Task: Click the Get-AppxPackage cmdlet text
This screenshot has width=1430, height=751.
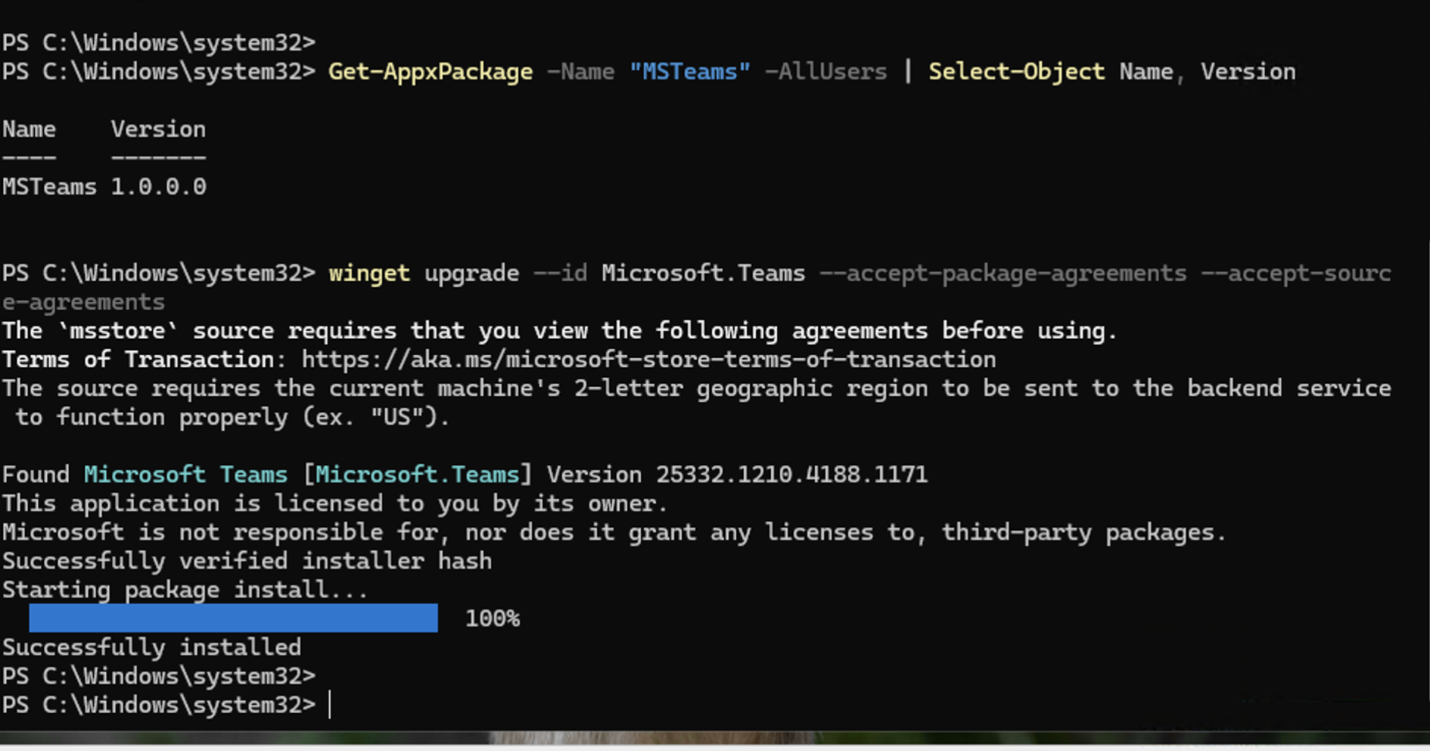Action: [x=430, y=72]
